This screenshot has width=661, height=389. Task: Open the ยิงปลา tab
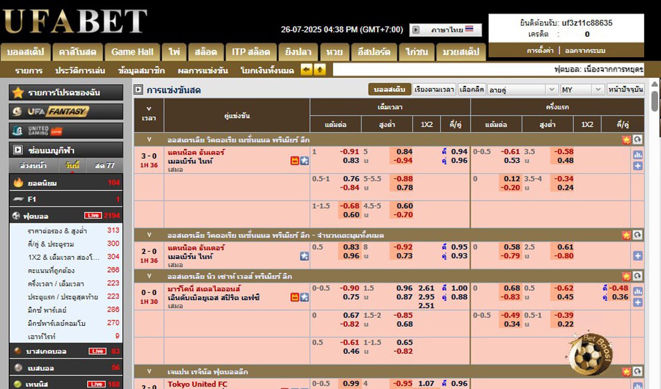298,52
